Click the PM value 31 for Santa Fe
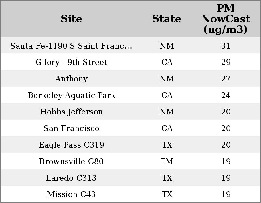The width and height of the screenshot is (261, 203). click(x=226, y=46)
